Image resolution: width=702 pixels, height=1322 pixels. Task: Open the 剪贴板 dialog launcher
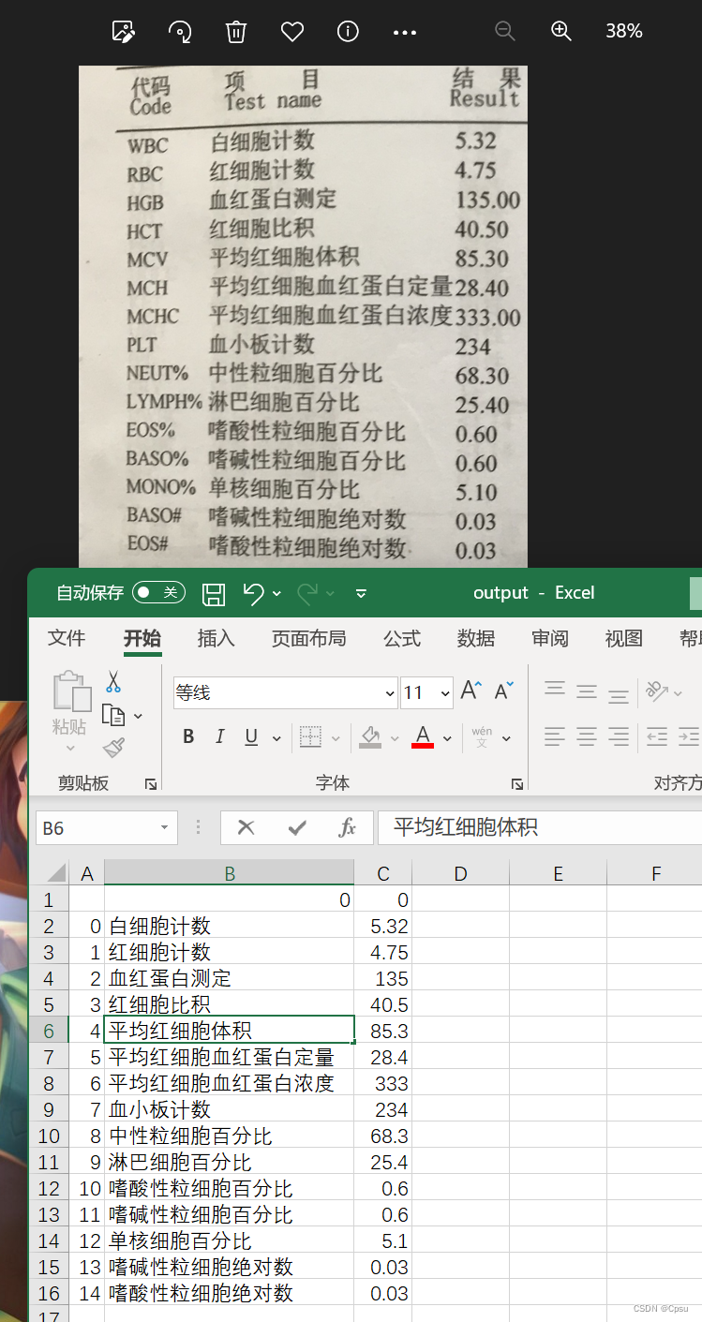[x=150, y=783]
